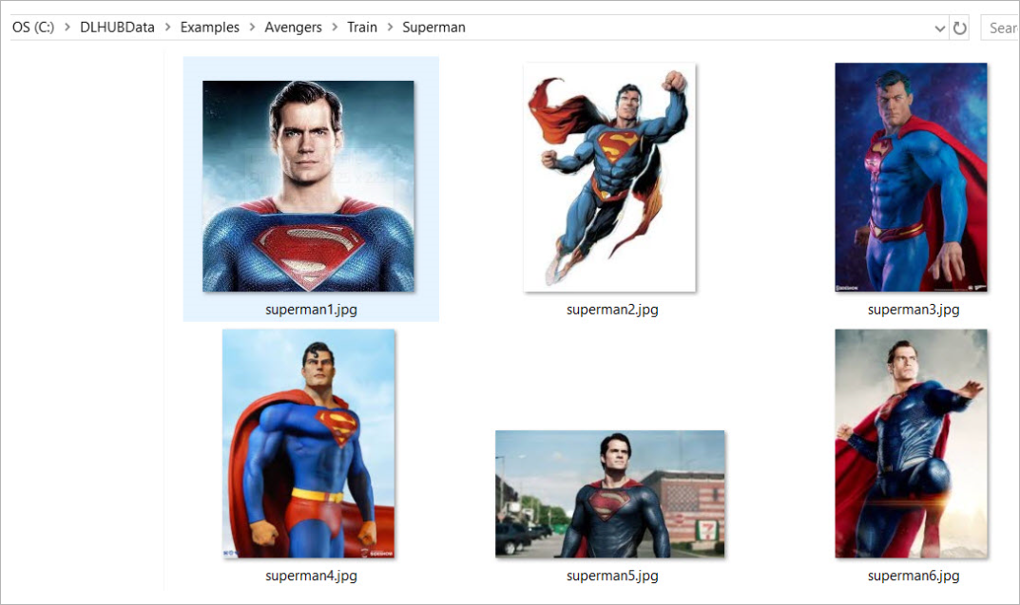Click Superman in the address path

point(433,28)
